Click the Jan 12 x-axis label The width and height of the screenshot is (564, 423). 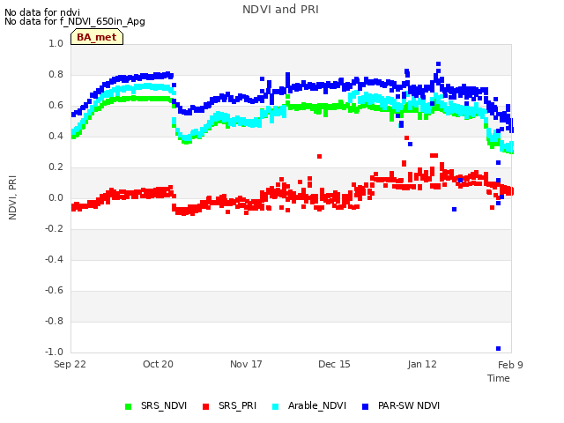point(422,364)
